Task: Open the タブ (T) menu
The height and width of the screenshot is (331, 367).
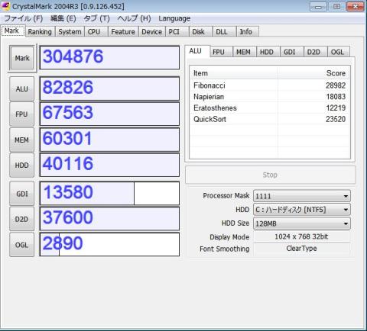Action: (x=96, y=18)
